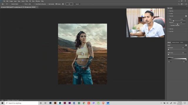Open Brave browser from the taskbar
This screenshot has width=188, height=105.
click(103, 103)
